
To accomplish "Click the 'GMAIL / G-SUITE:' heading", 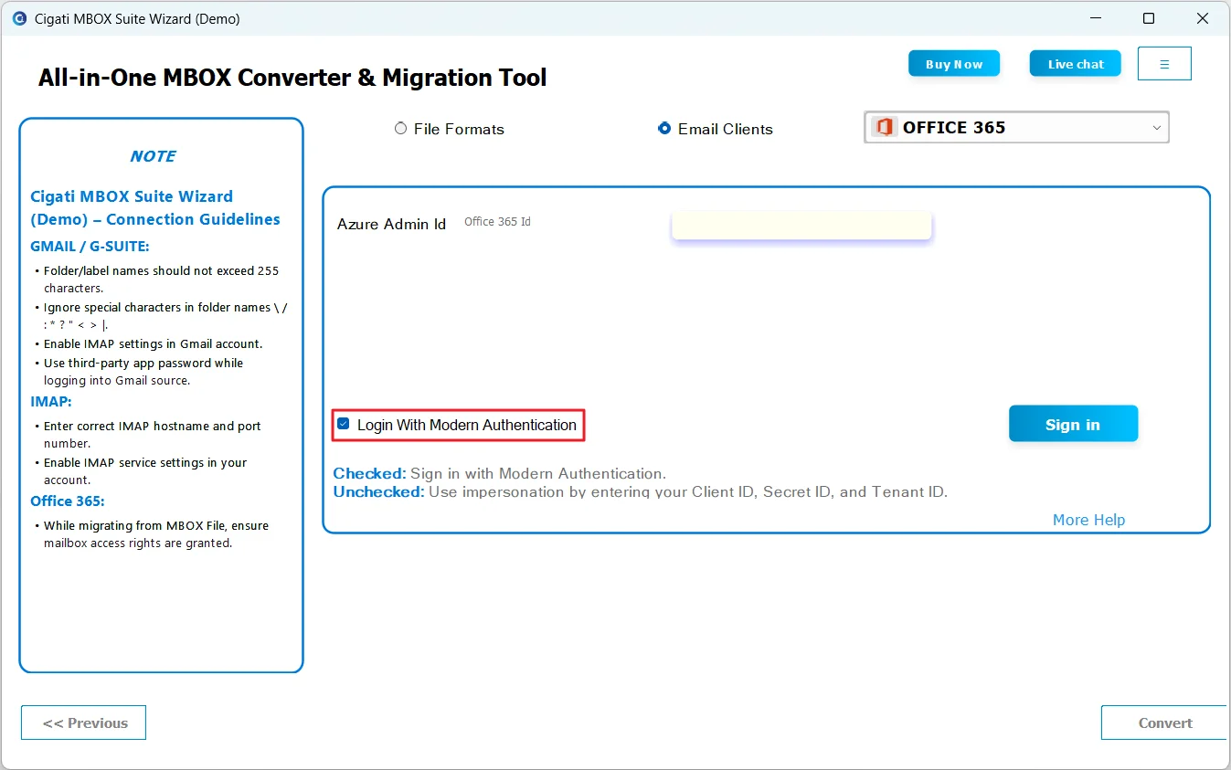I will (x=90, y=246).
